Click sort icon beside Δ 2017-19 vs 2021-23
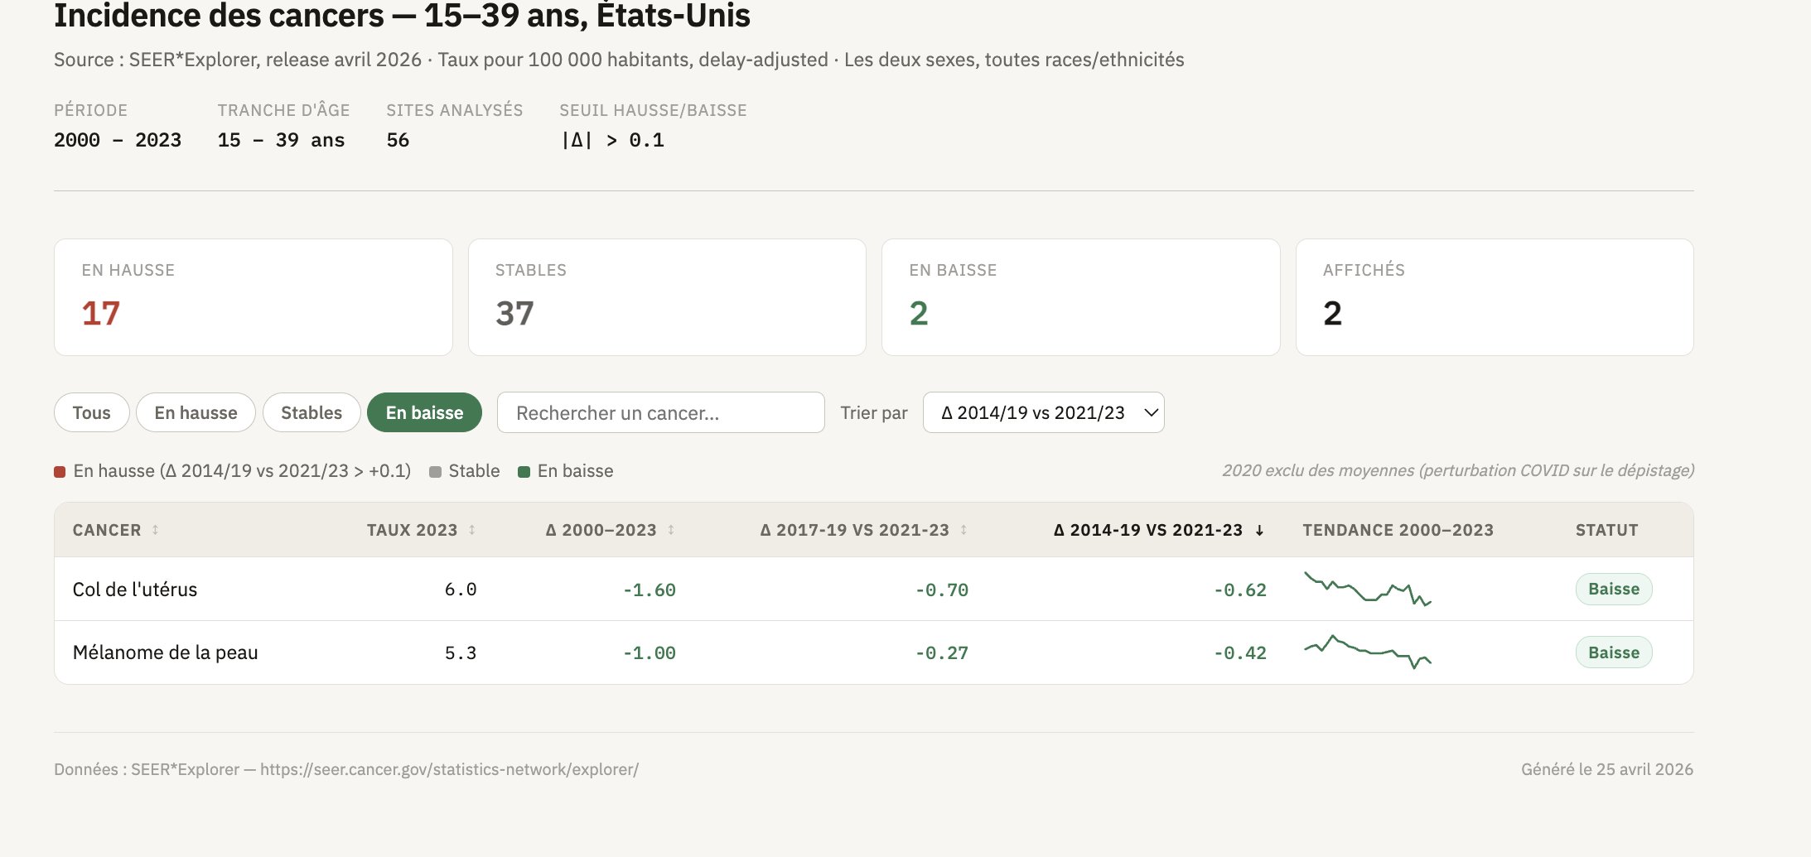The width and height of the screenshot is (1811, 857). tap(963, 530)
